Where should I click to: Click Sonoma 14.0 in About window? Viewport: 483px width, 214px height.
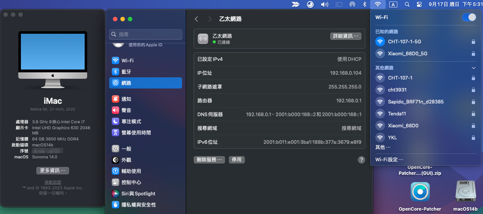[45, 156]
